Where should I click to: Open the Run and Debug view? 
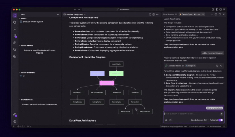coord(15,43)
